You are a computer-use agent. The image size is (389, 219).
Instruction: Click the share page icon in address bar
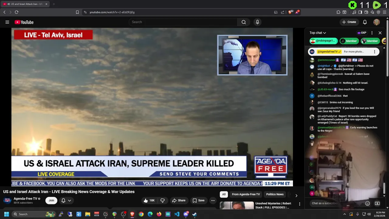283,12
